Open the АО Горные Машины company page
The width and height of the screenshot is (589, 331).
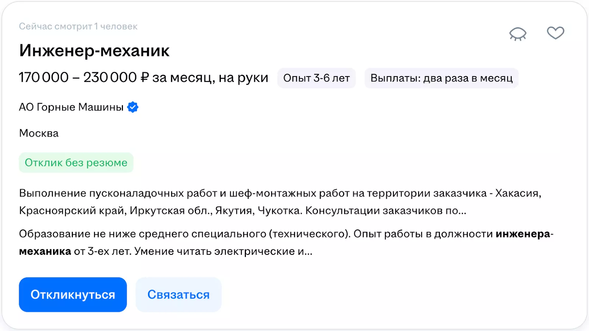71,107
